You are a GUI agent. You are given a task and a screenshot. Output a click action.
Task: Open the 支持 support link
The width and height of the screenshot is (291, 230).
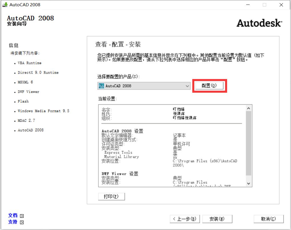13,222
